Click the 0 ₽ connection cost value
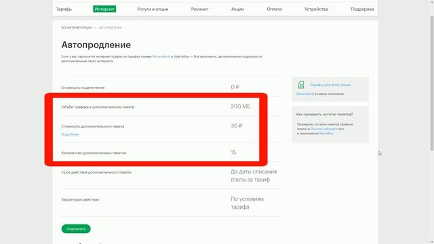 point(235,87)
